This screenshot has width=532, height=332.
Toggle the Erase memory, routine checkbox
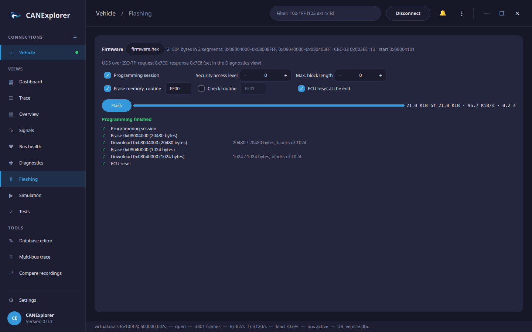[x=108, y=89]
